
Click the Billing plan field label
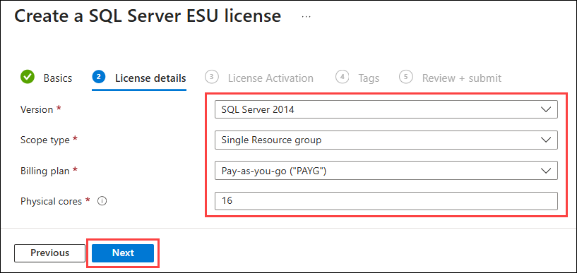(45, 171)
